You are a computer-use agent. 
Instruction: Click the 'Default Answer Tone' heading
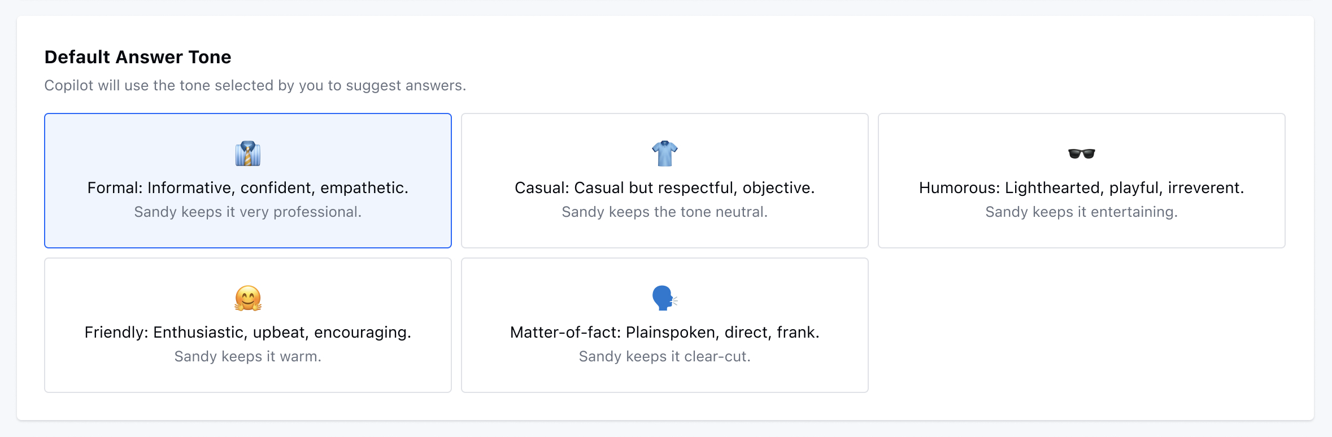(x=138, y=57)
